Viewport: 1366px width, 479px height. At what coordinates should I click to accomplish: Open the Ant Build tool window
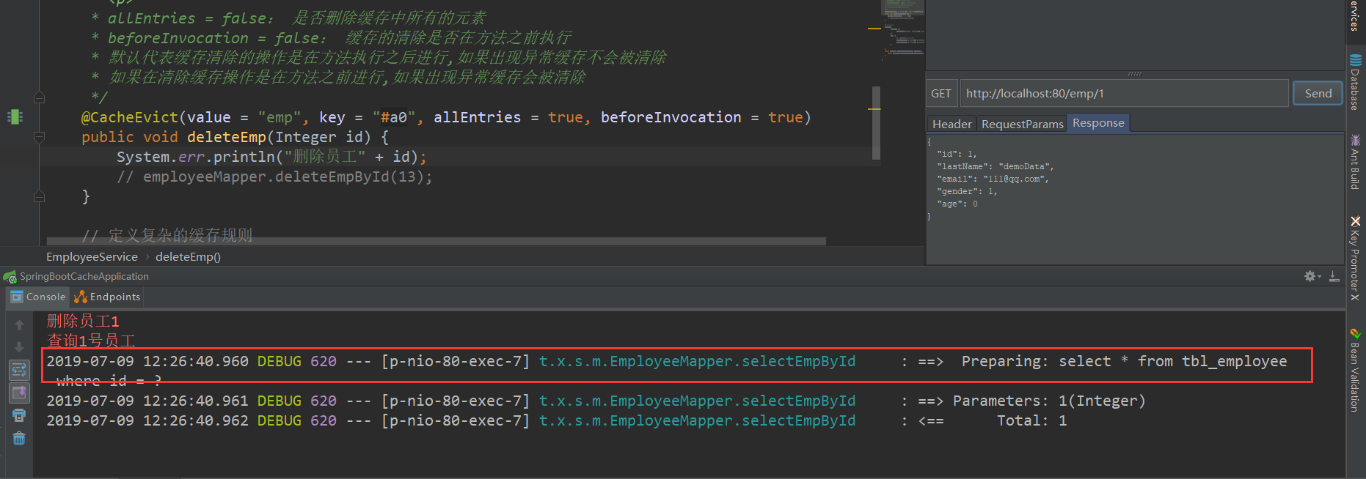[1355, 162]
